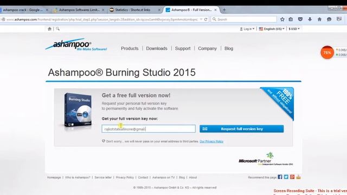Switch to Ashampoo Softwares Limit tab
Image resolution: width=347 pixels, height=195 pixels.
coord(79,10)
